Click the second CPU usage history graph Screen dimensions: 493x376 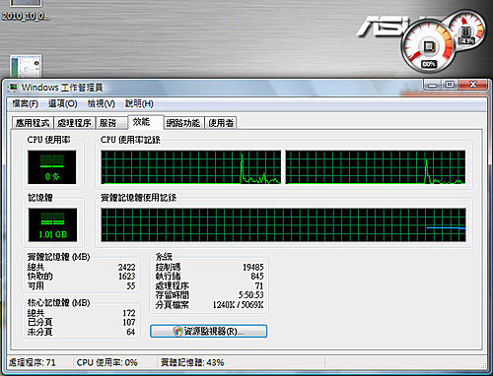point(376,167)
